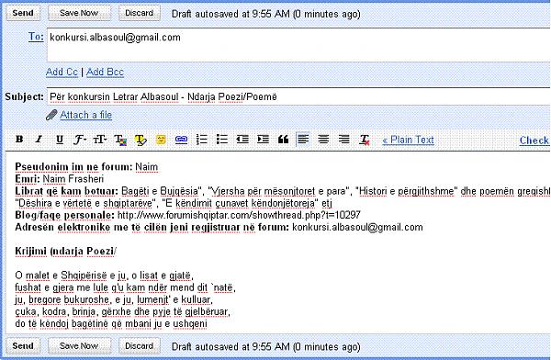The image size is (551, 360).
Task: Click the Attach a file link
Action: coord(85,115)
